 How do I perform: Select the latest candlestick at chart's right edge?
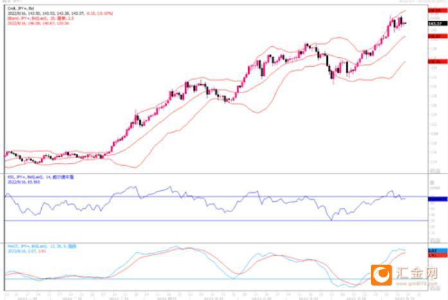[x=404, y=23]
